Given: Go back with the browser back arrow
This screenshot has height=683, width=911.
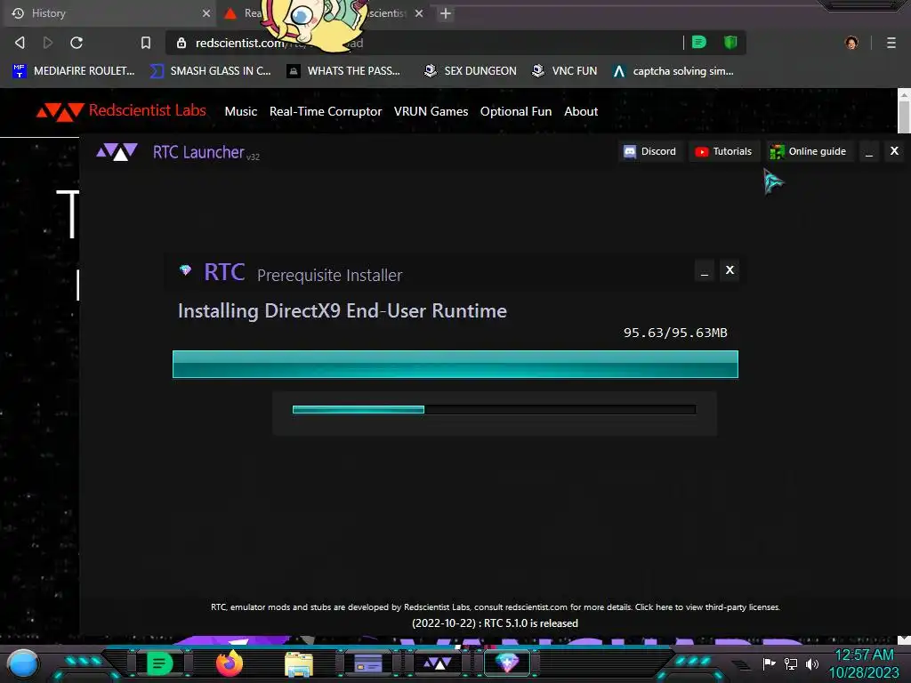Looking at the screenshot, I should click(x=20, y=43).
